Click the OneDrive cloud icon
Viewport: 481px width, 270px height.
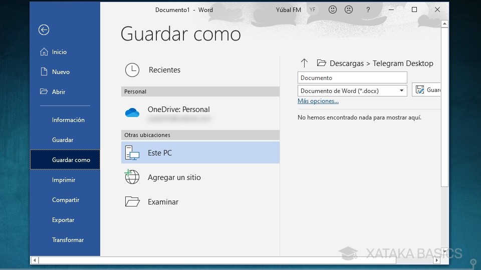pos(132,112)
